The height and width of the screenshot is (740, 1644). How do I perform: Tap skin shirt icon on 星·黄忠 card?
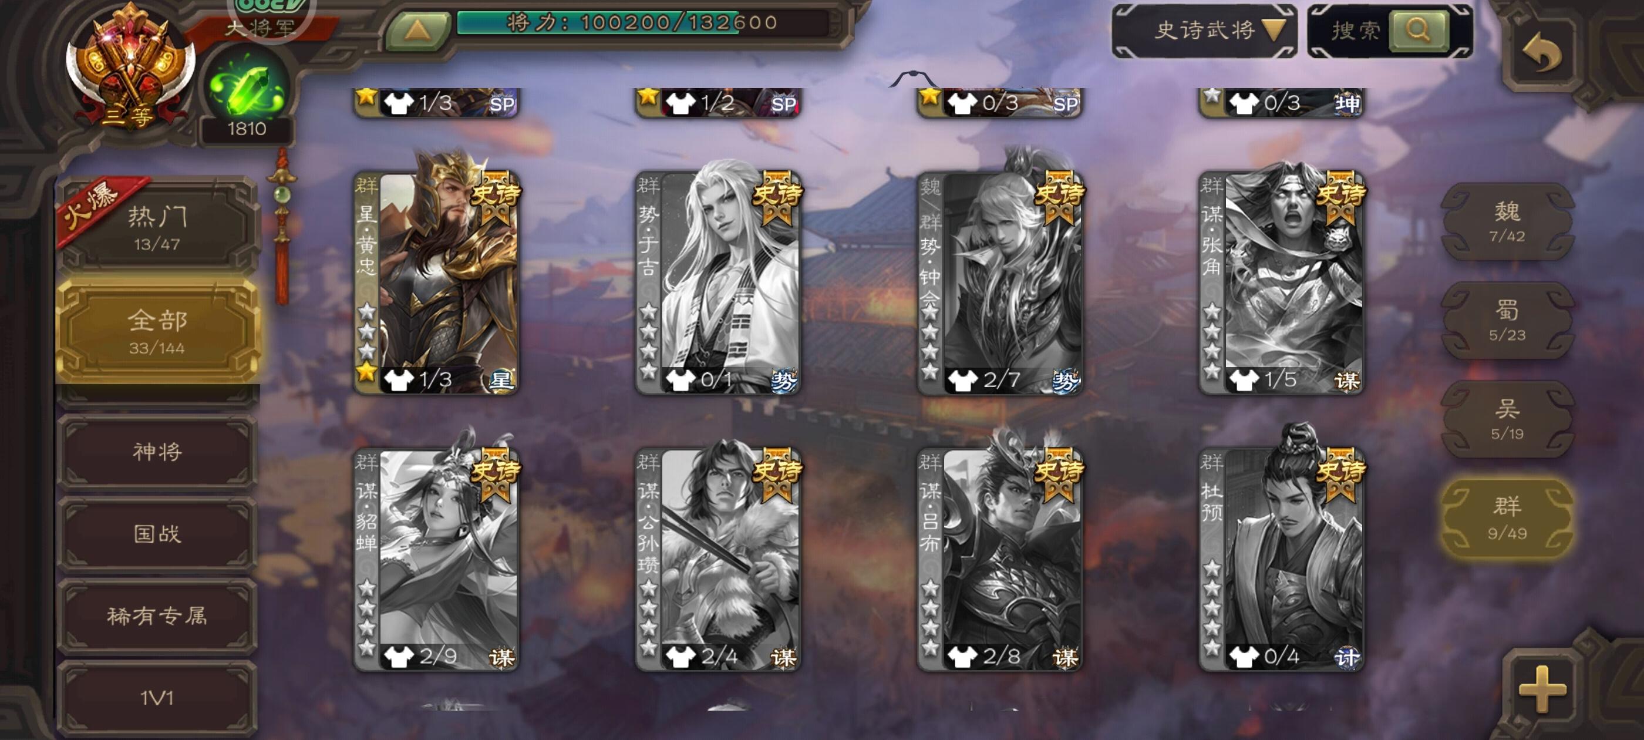pyautogui.click(x=399, y=379)
